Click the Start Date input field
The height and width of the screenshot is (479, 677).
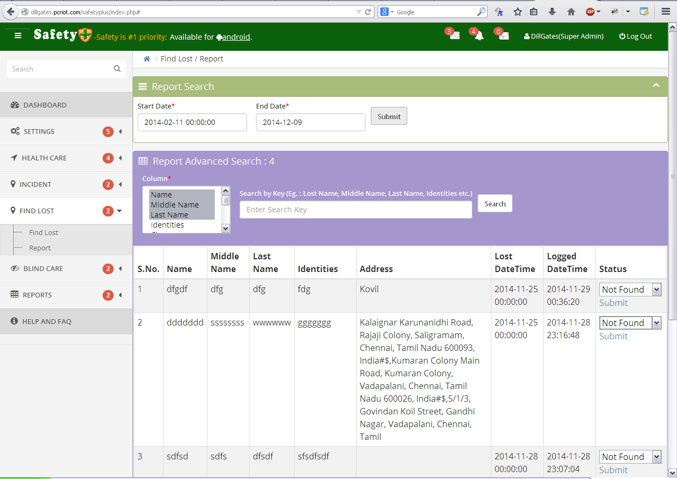pyautogui.click(x=192, y=122)
